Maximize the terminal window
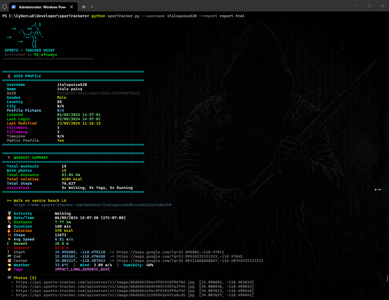 coord(369,6)
